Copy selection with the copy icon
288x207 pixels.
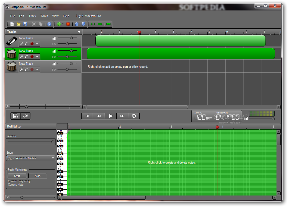[x=41, y=24]
